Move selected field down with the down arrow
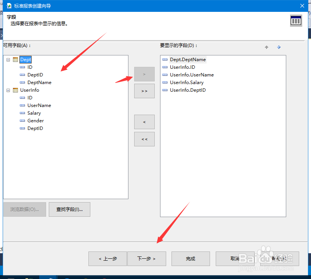Viewport: 311px width, 279px height. (x=279, y=47)
